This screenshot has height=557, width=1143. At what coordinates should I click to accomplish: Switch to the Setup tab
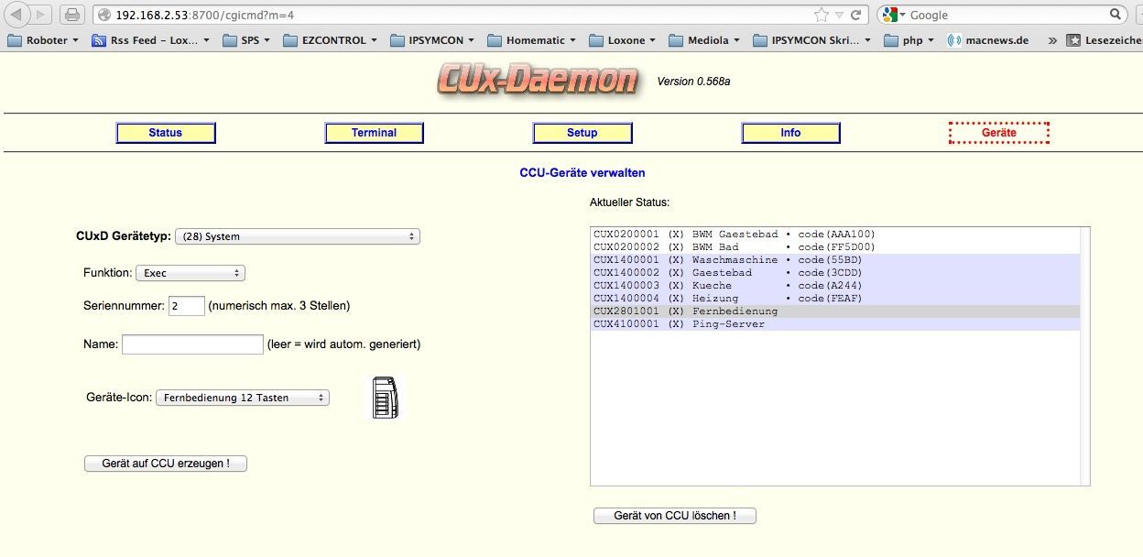(x=582, y=133)
